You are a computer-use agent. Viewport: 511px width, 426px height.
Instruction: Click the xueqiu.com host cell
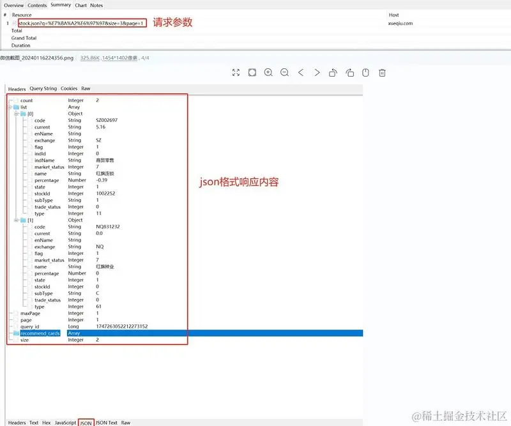[400, 23]
